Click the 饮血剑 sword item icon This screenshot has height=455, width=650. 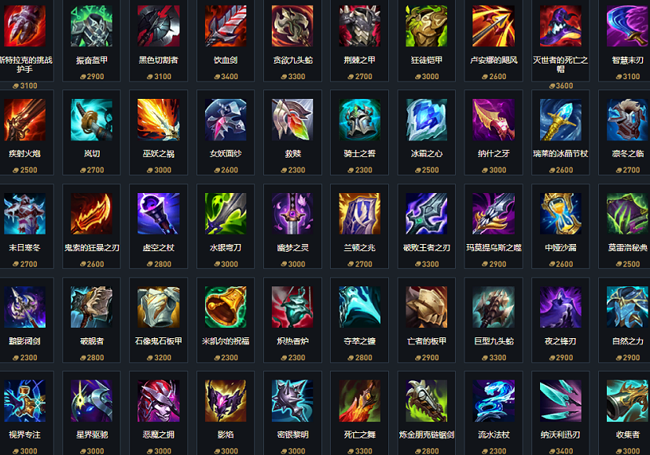(226, 26)
